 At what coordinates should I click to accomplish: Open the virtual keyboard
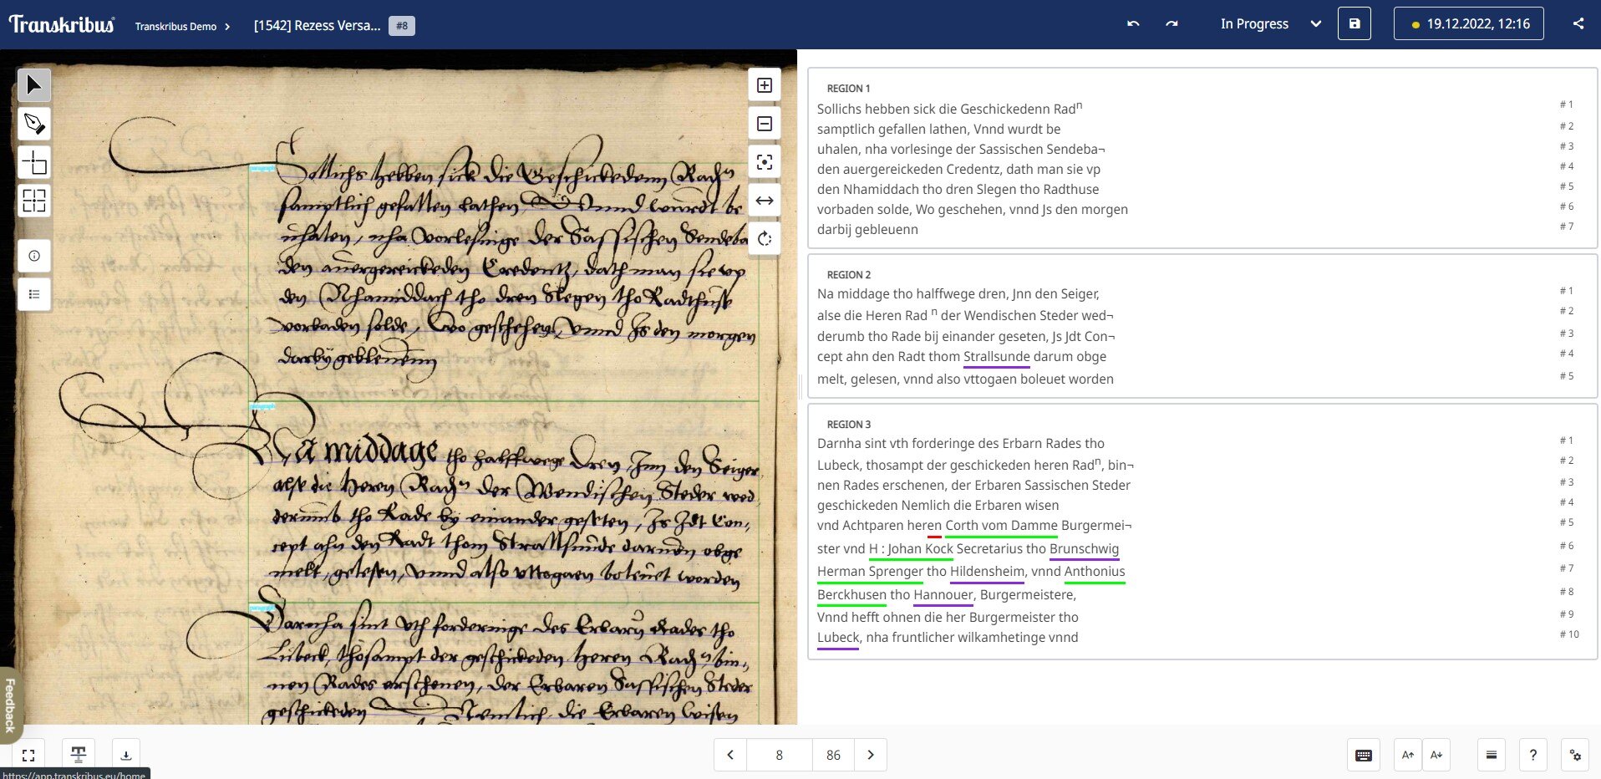[1363, 755]
